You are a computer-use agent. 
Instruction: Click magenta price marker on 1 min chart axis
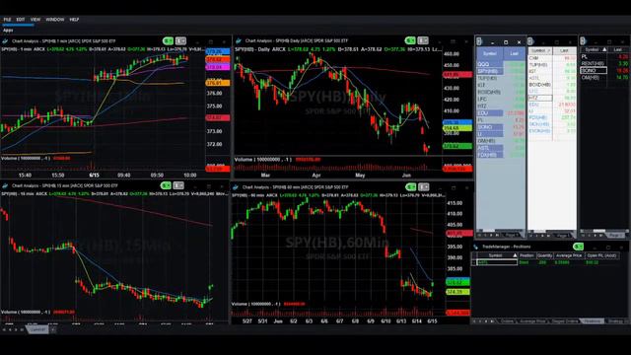pyautogui.click(x=218, y=67)
